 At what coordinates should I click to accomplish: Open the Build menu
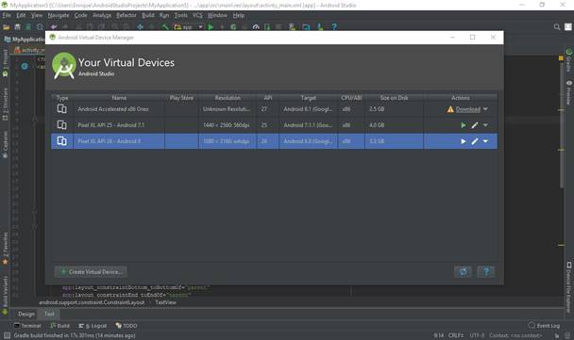pos(148,15)
